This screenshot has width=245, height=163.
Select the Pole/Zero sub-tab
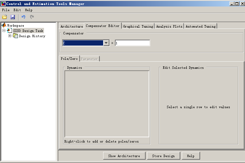point(69,59)
